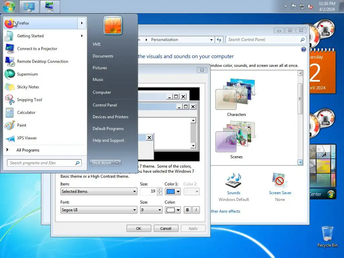
Task: Open the font Color white swatch picker
Action: (173, 210)
